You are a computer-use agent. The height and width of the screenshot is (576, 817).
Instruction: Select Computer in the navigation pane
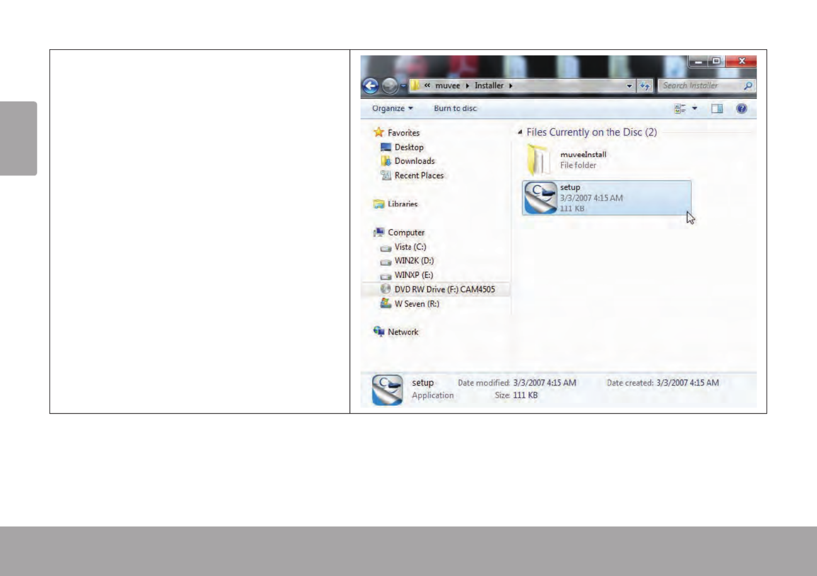[x=406, y=232]
